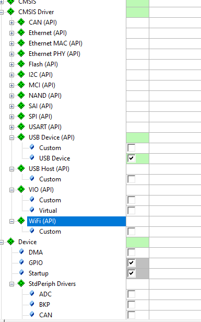The height and width of the screenshot is (322, 201).
Task: Collapse the WiFi (API) node
Action: pos(11,222)
